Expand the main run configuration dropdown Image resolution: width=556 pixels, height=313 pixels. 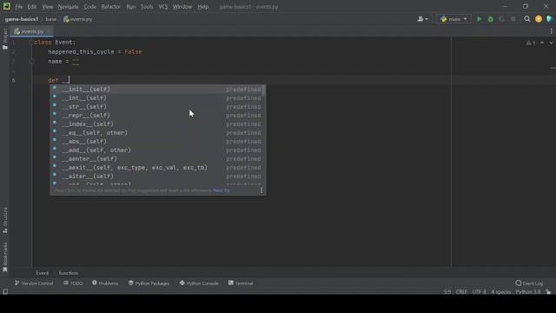click(453, 19)
